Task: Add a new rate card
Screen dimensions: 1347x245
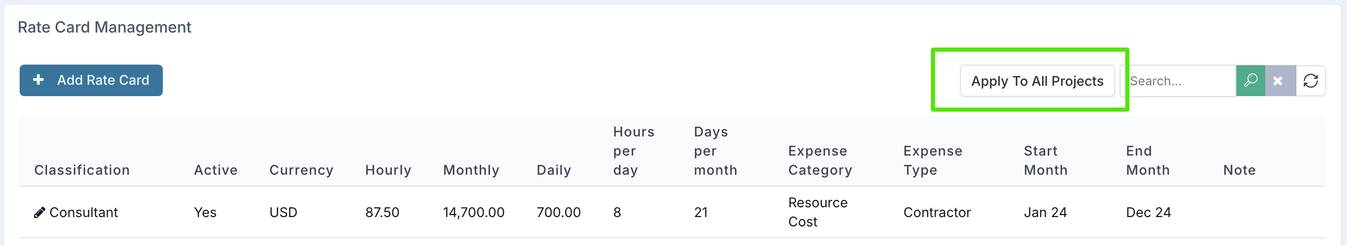Action: [x=91, y=81]
